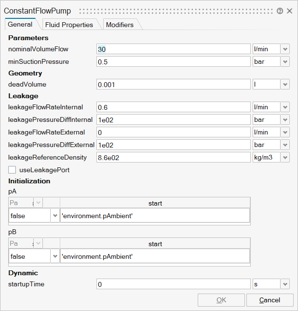298x311 pixels.
Task: Open leakageReferenceDensity unit dropdown
Action: 285,158
